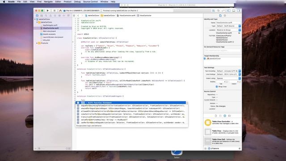Show the Media library
Screen dimensions: 286x161
[229, 116]
